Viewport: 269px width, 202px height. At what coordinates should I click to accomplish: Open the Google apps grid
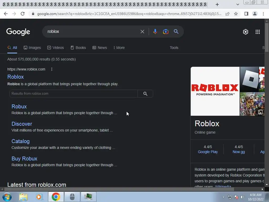point(257,32)
